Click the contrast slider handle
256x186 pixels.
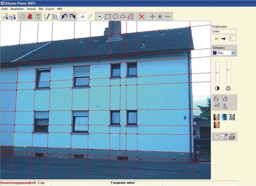217,72
